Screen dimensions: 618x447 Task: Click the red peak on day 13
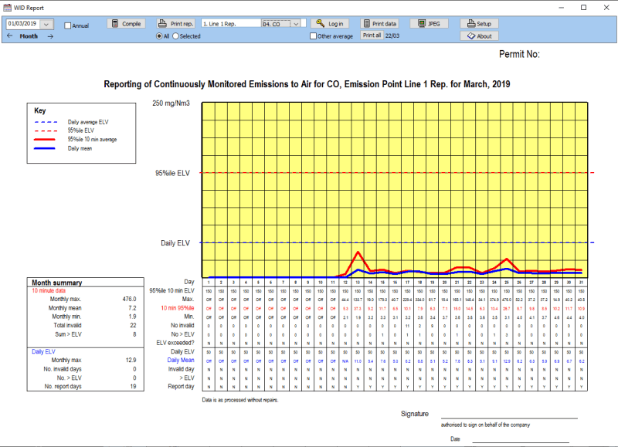tap(358, 252)
